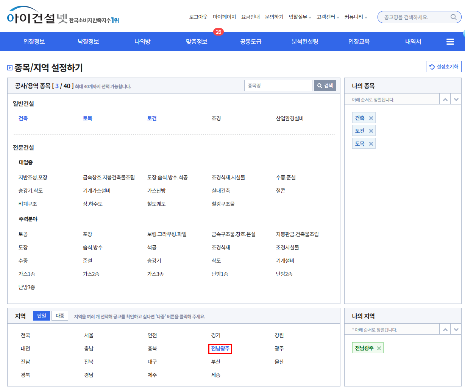Expand the 입찰실무 dropdown menu
Image resolution: width=465 pixels, height=391 pixels.
click(300, 17)
